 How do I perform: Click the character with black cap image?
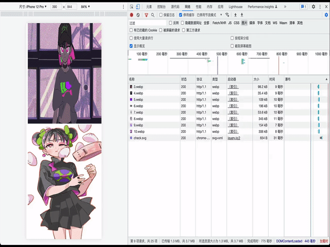click(64, 73)
